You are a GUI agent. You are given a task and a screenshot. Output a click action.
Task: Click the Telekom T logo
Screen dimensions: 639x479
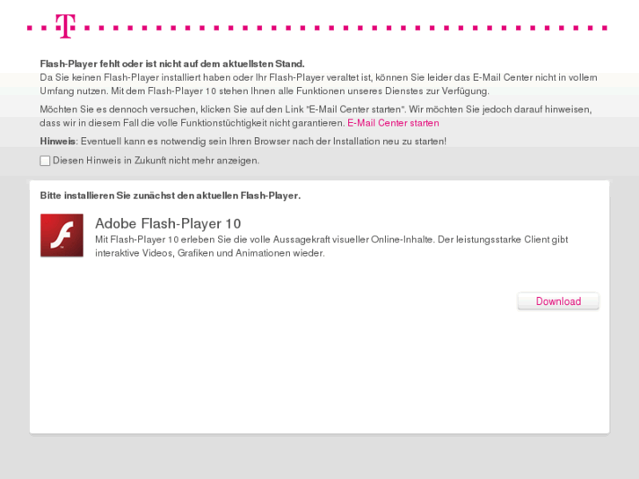[66, 26]
